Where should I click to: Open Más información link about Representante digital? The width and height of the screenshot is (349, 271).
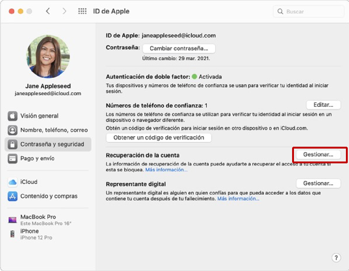pos(238,199)
